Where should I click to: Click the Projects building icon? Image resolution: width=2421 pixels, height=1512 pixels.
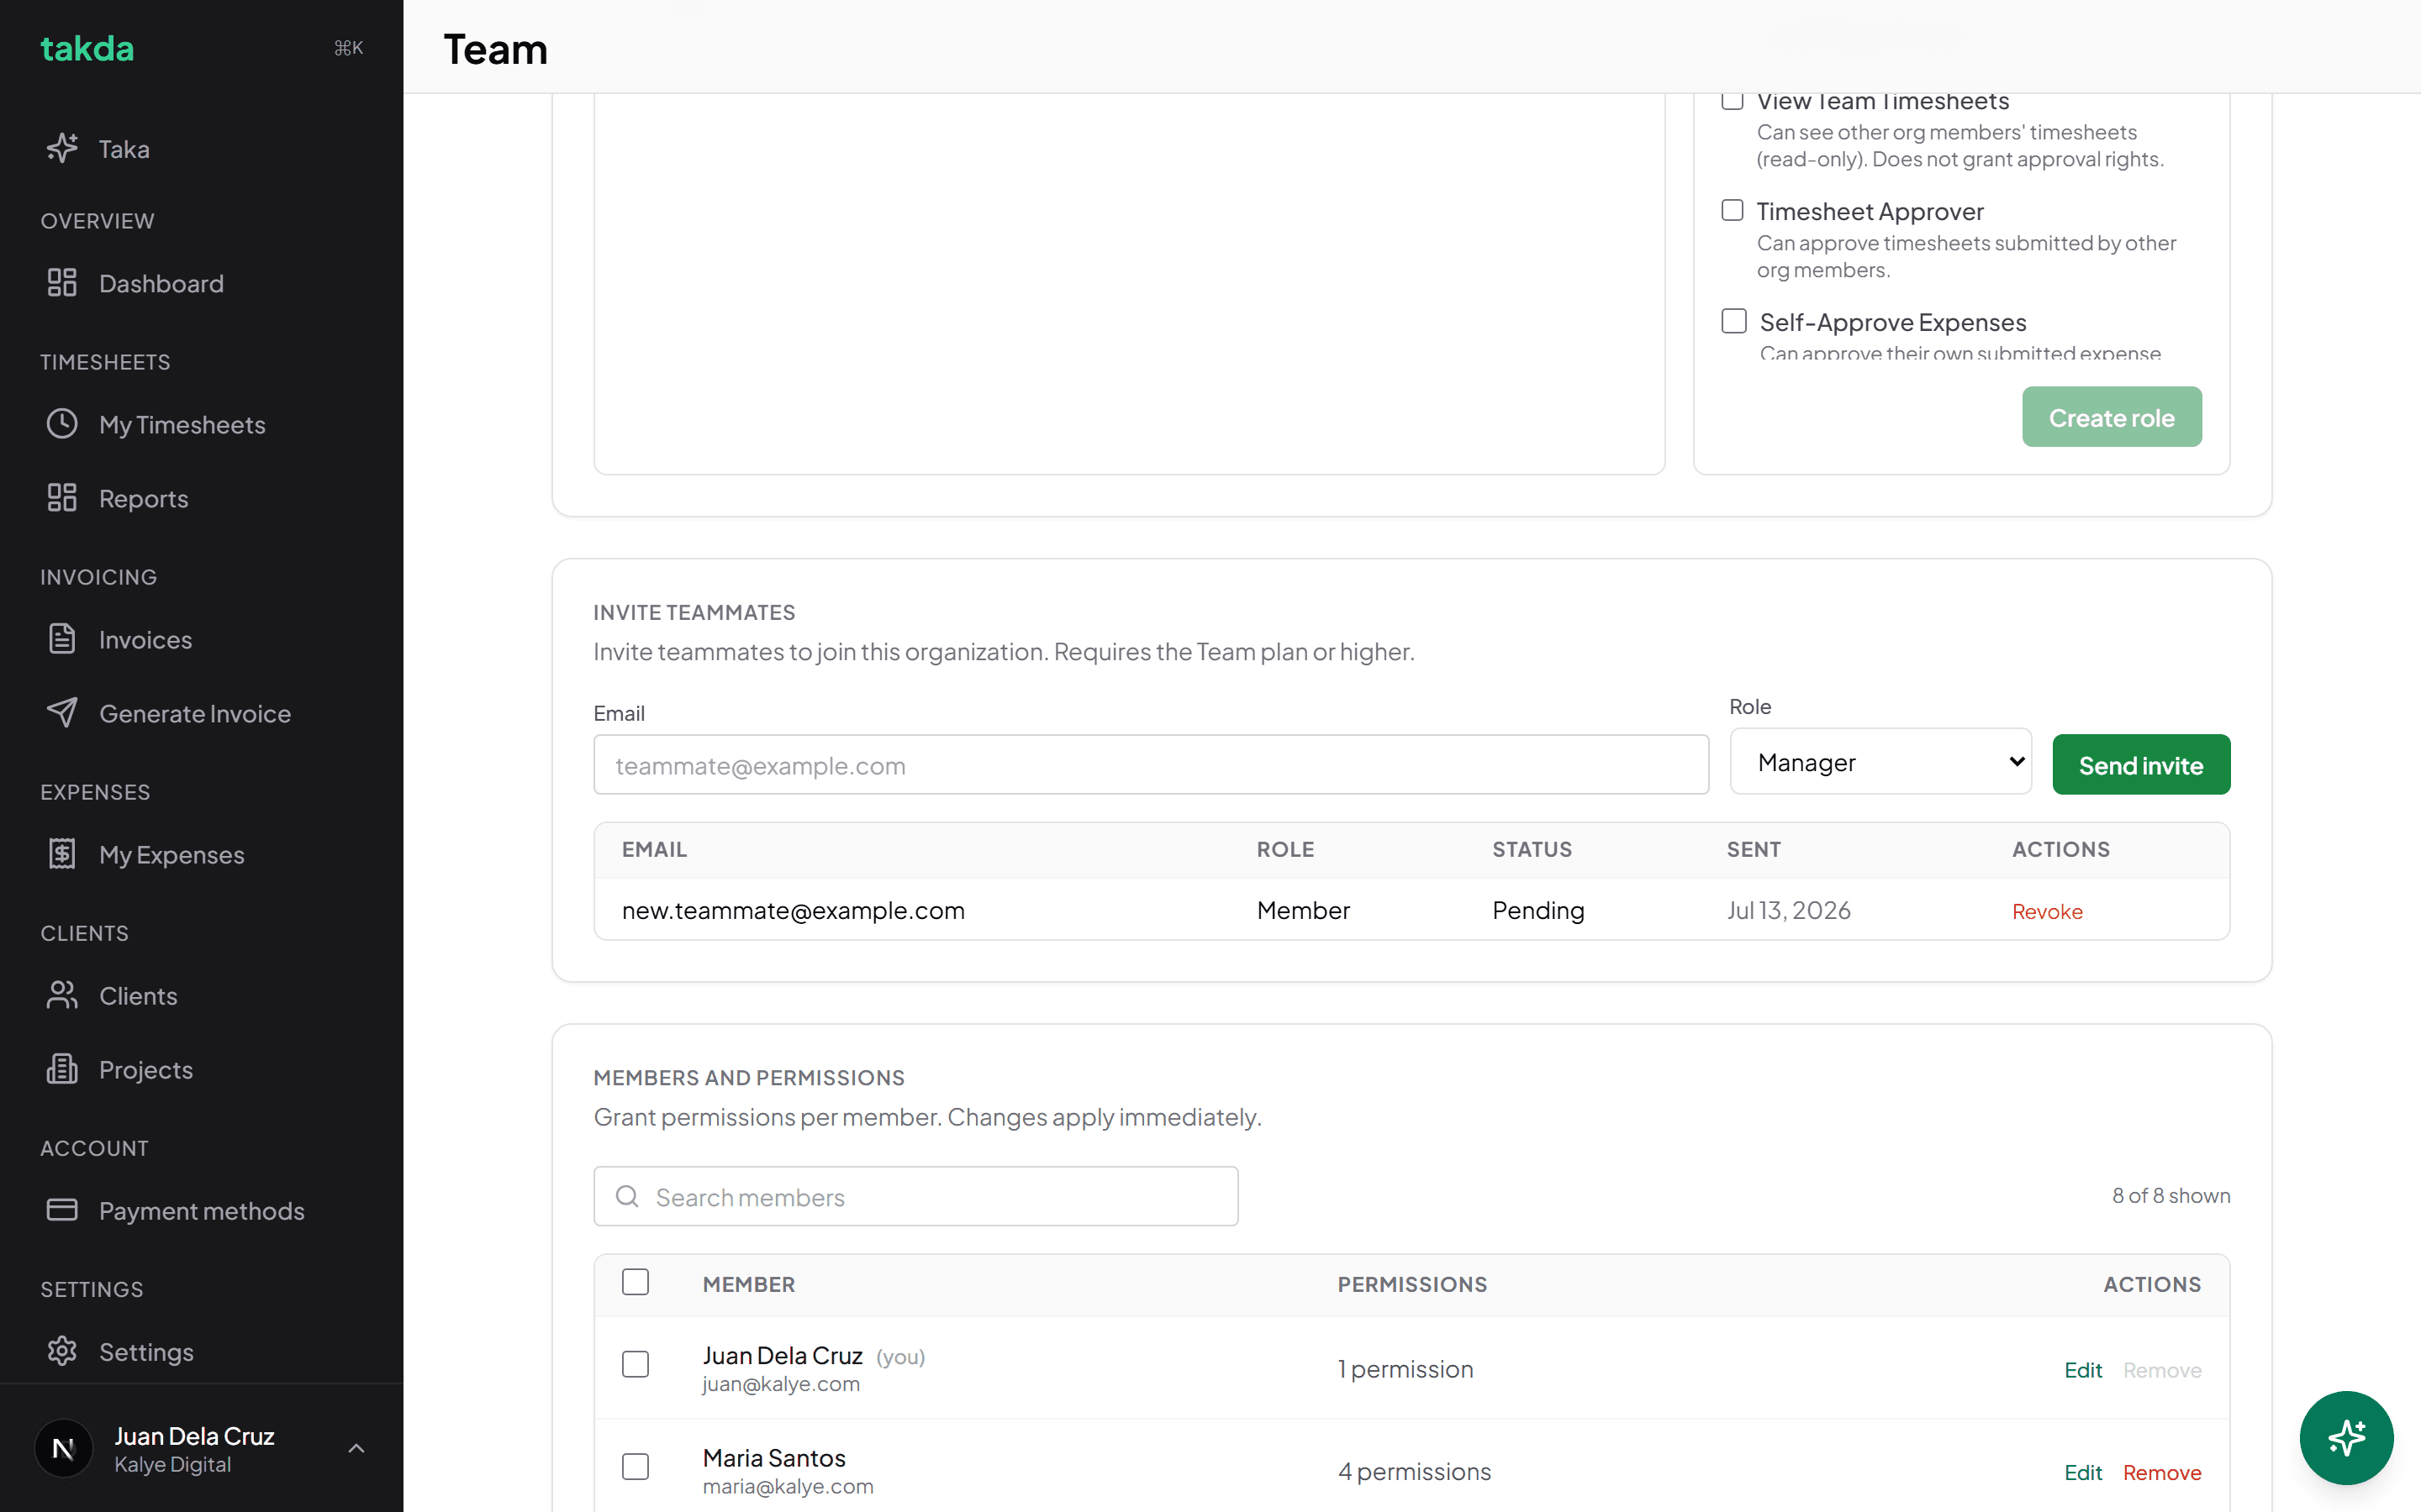coord(62,1069)
